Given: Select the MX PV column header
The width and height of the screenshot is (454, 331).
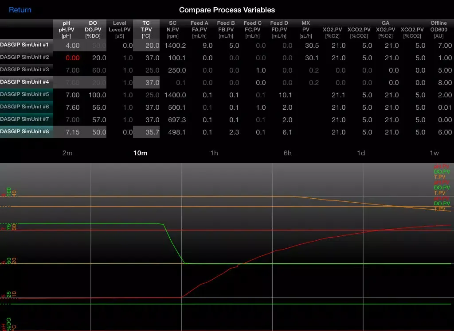Looking at the screenshot, I should pos(306,30).
